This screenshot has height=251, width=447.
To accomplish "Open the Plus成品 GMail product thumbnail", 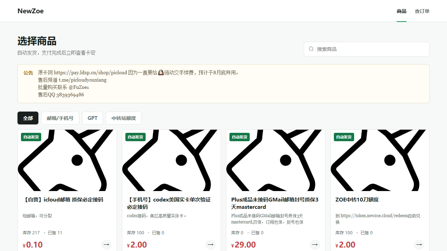I will coord(276,160).
